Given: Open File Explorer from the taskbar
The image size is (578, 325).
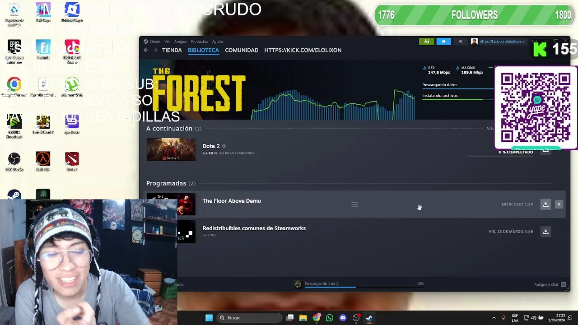Looking at the screenshot, I should [303, 318].
